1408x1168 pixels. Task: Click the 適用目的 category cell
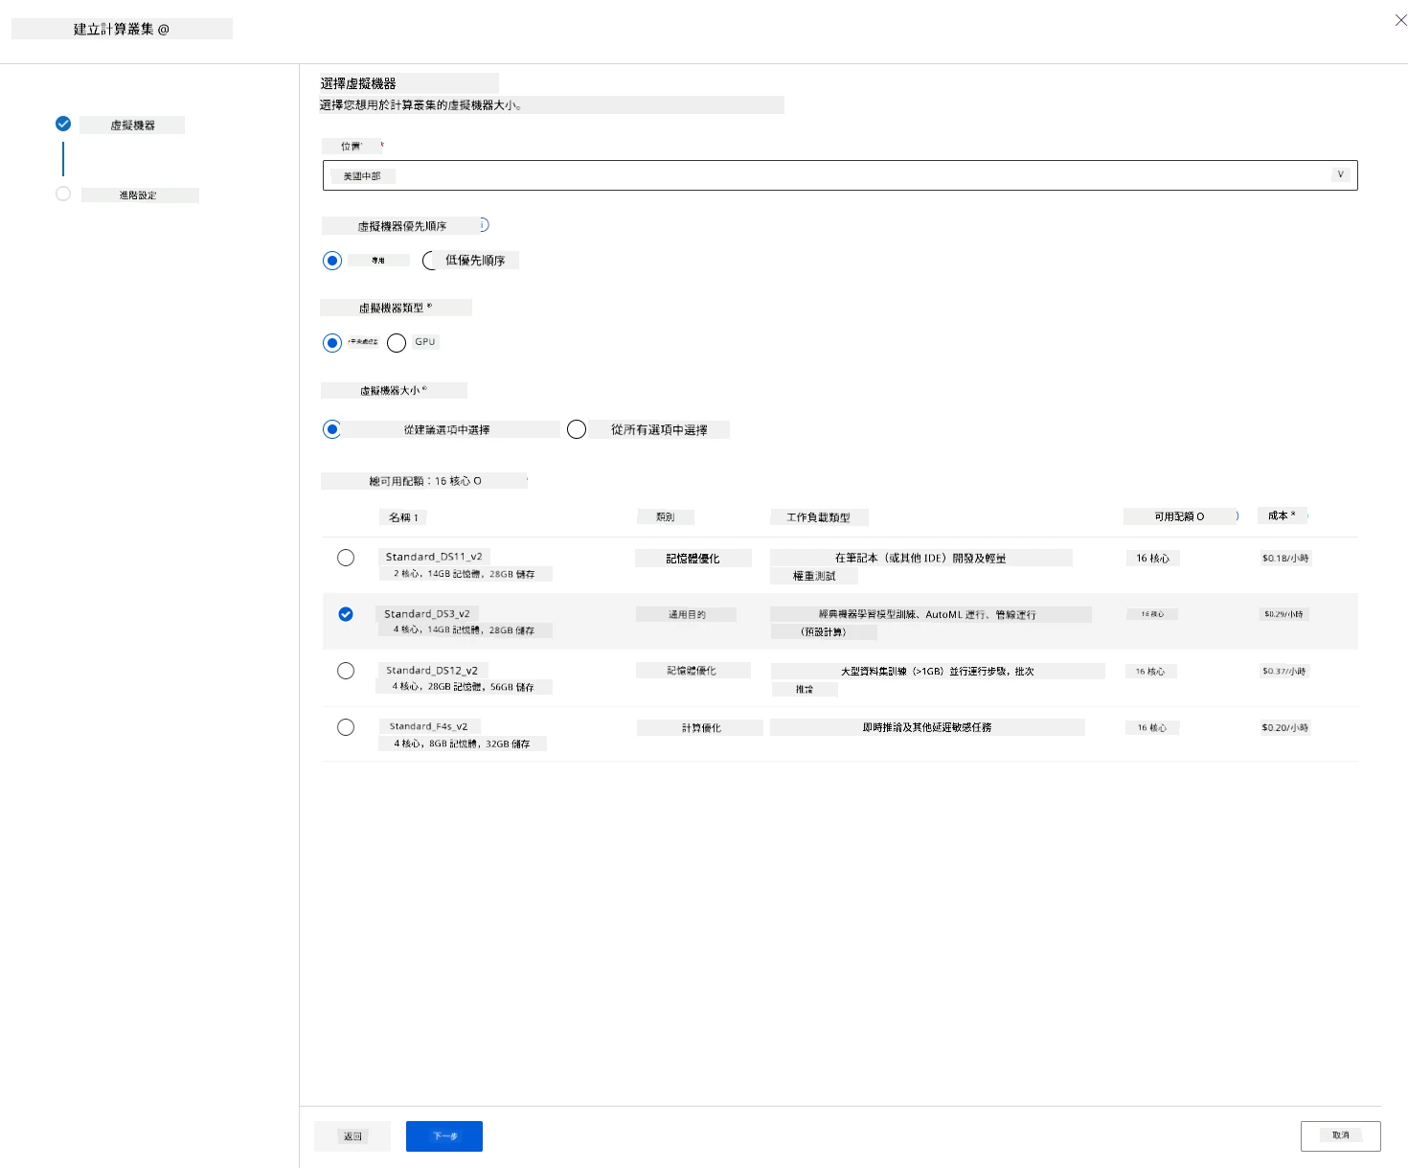tap(687, 614)
